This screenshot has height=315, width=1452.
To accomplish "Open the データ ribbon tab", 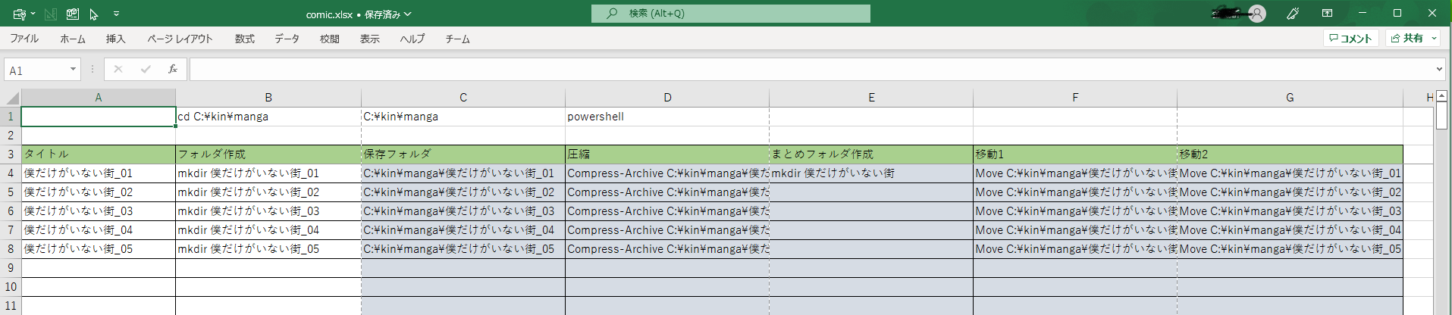I will [x=287, y=39].
